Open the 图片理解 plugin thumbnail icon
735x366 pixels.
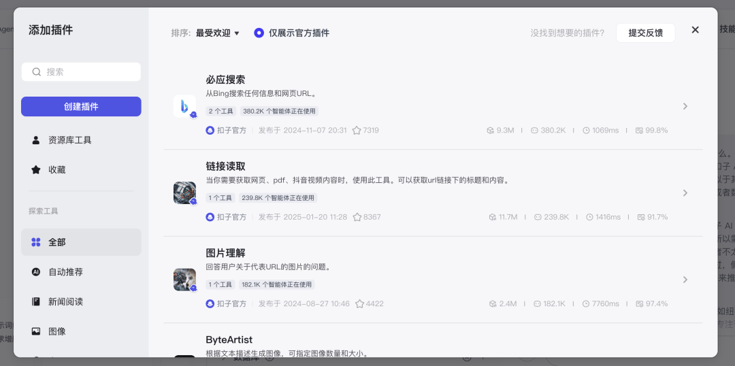click(x=184, y=280)
